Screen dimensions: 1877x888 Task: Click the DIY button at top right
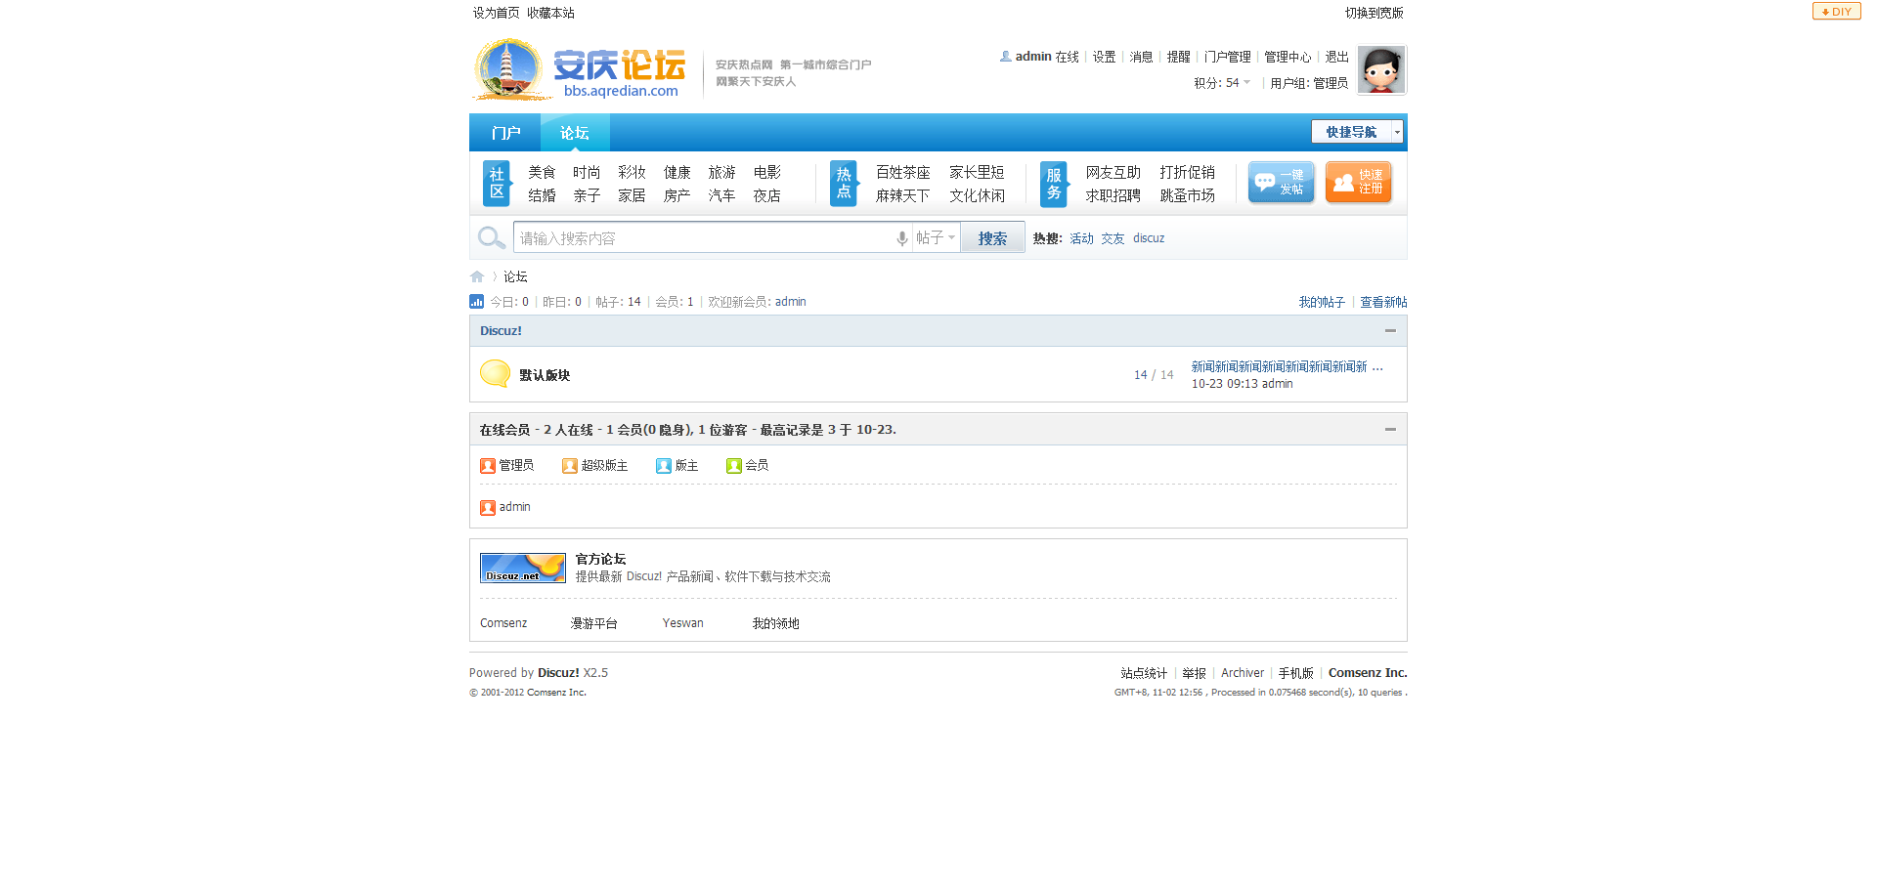point(1836,12)
